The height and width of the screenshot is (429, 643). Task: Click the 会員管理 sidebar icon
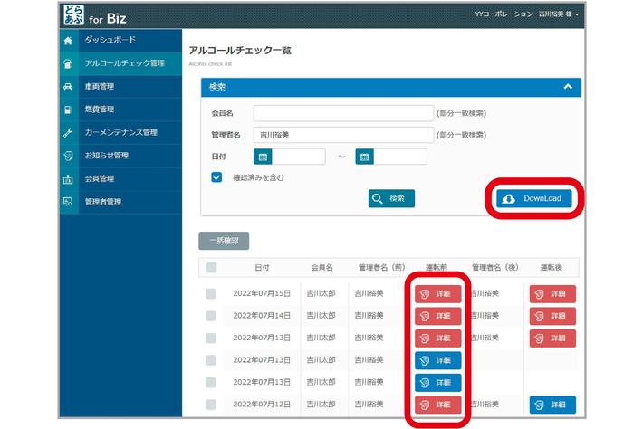(68, 179)
